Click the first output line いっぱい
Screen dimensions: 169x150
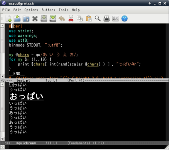18,85
